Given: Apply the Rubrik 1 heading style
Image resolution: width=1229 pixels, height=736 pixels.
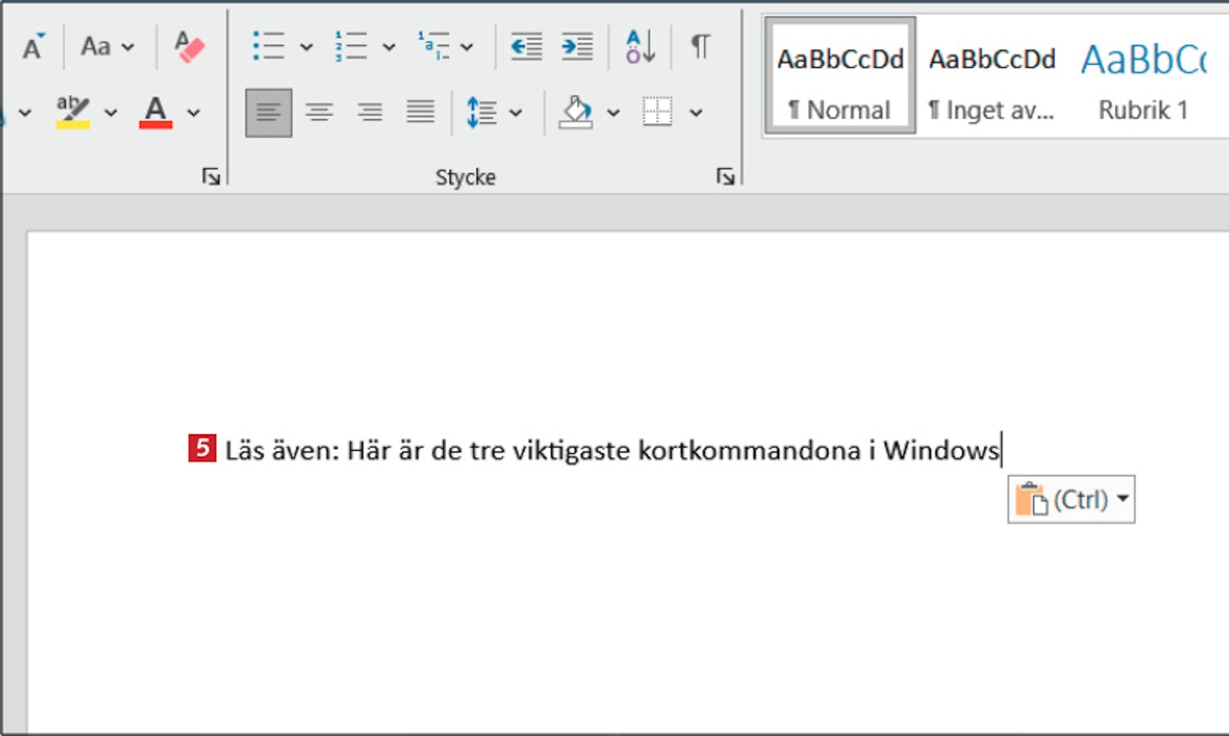Looking at the screenshot, I should point(1143,76).
